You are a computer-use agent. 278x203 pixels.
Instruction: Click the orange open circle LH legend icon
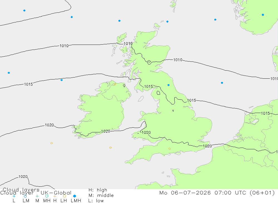64,196
